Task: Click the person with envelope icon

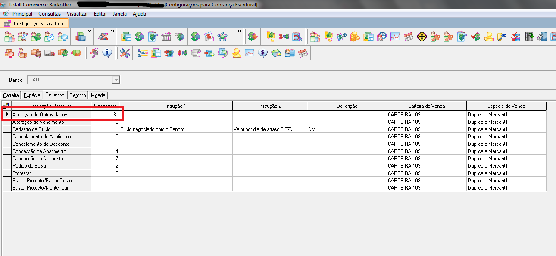Action: tap(50, 37)
